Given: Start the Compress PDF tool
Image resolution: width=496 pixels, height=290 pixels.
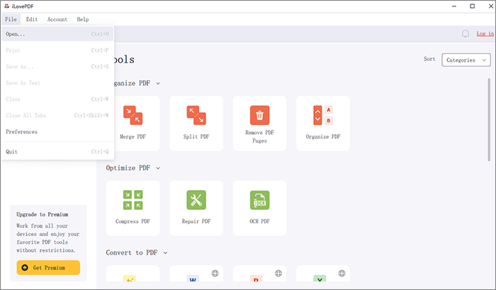Looking at the screenshot, I should tap(133, 208).
